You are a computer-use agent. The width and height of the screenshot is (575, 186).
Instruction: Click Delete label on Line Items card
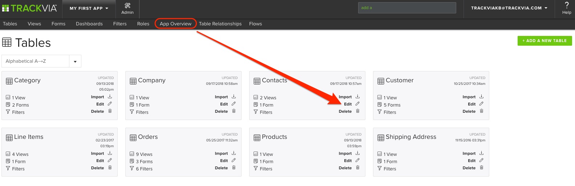pyautogui.click(x=97, y=168)
